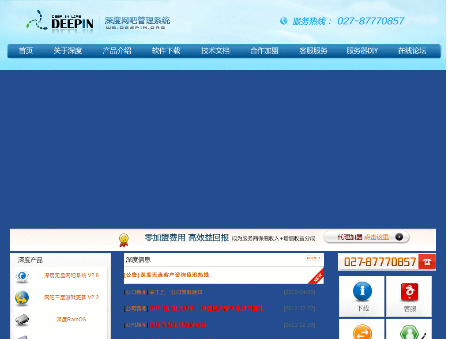This screenshot has width=452, height=339.
Task: Click the phone icon beside 服务热线
Action: point(284,21)
